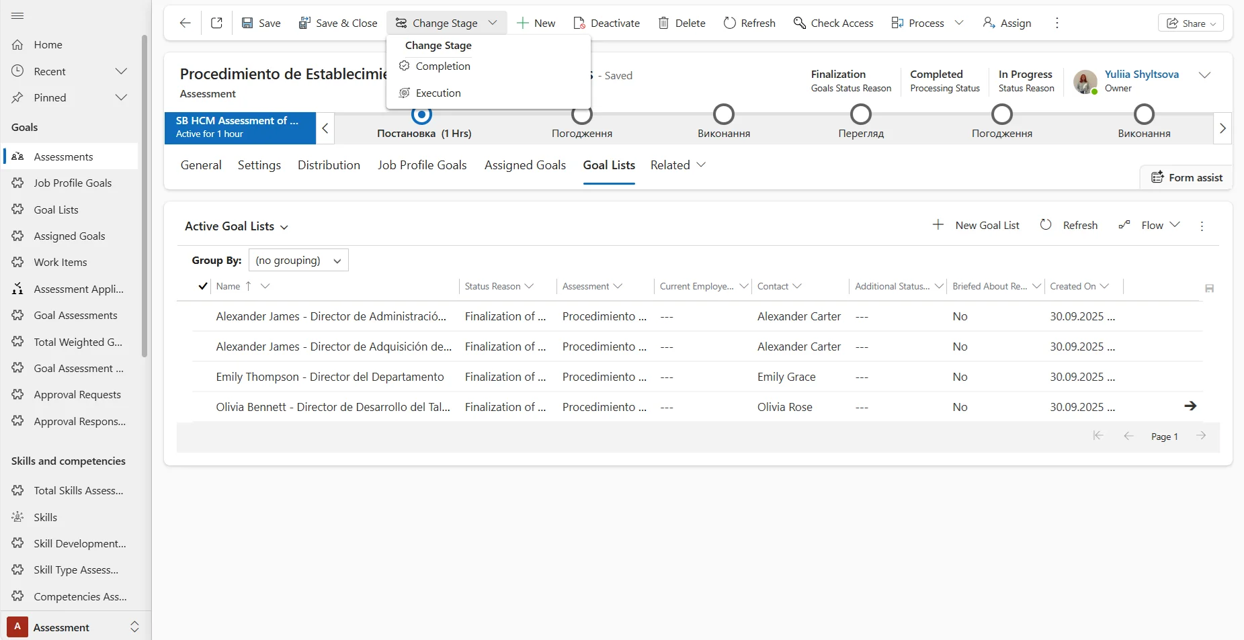Click Deactivate in command bar
1244x640 pixels.
coord(606,23)
